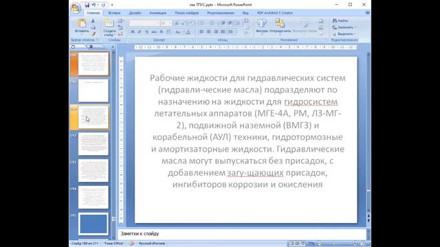Close the slides thumbnail pane
The width and height of the screenshot is (440, 247).
(113, 47)
